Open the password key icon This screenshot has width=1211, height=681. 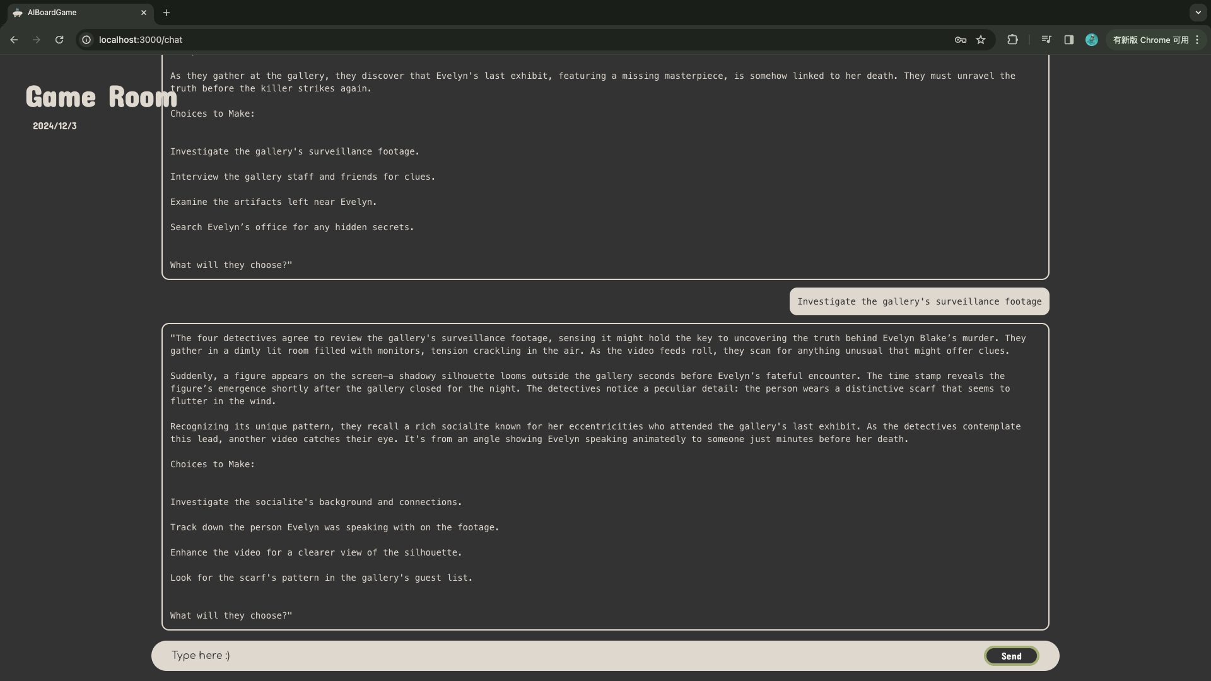coord(961,40)
